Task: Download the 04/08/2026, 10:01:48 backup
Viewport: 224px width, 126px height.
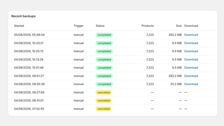Action: (191, 68)
